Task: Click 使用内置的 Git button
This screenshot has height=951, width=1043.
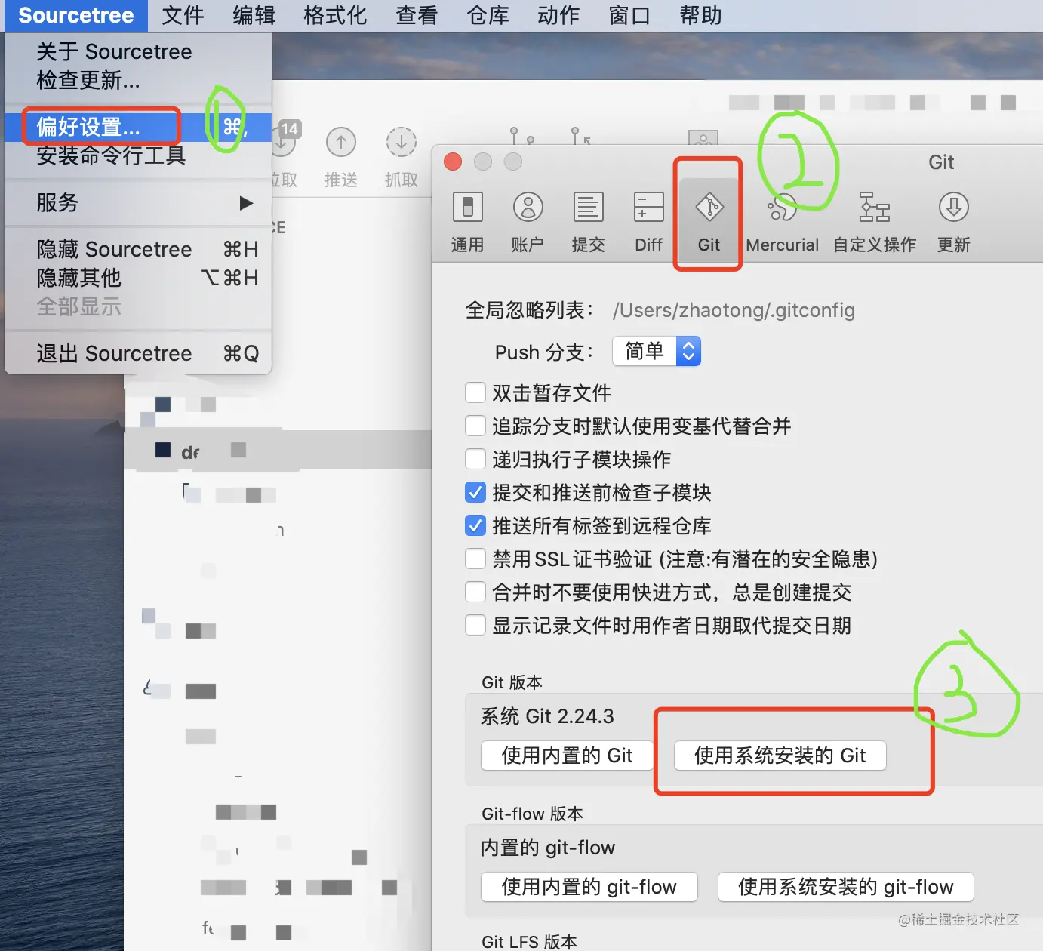Action: (x=567, y=756)
